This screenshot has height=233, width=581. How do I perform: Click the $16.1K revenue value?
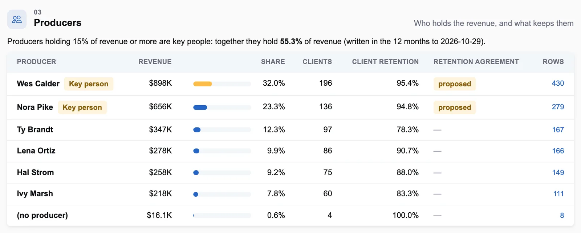click(x=159, y=215)
